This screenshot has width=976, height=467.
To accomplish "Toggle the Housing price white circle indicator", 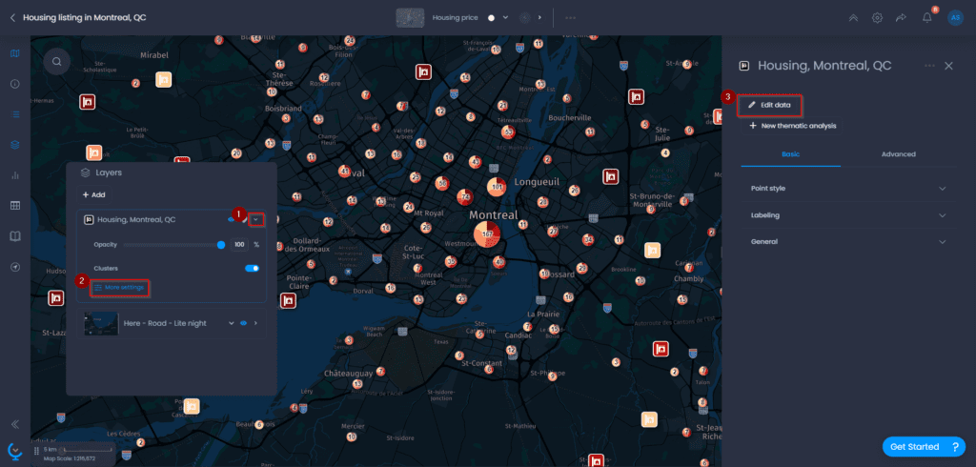I will click(x=491, y=17).
